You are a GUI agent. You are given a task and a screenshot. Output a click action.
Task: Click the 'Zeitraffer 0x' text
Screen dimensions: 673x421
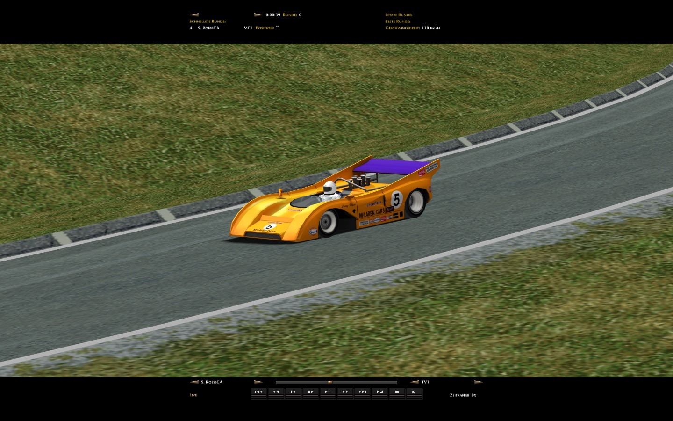click(x=463, y=395)
